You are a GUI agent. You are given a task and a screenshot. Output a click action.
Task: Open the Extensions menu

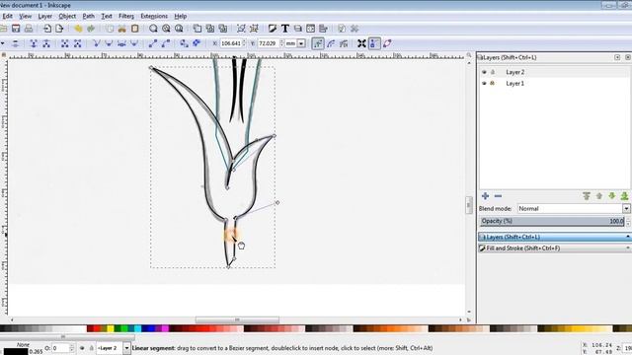click(154, 16)
